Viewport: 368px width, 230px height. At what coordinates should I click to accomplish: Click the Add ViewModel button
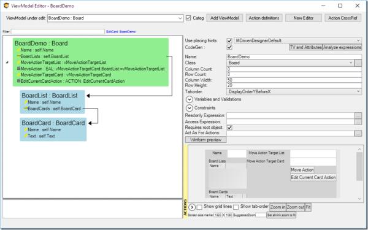(224, 18)
